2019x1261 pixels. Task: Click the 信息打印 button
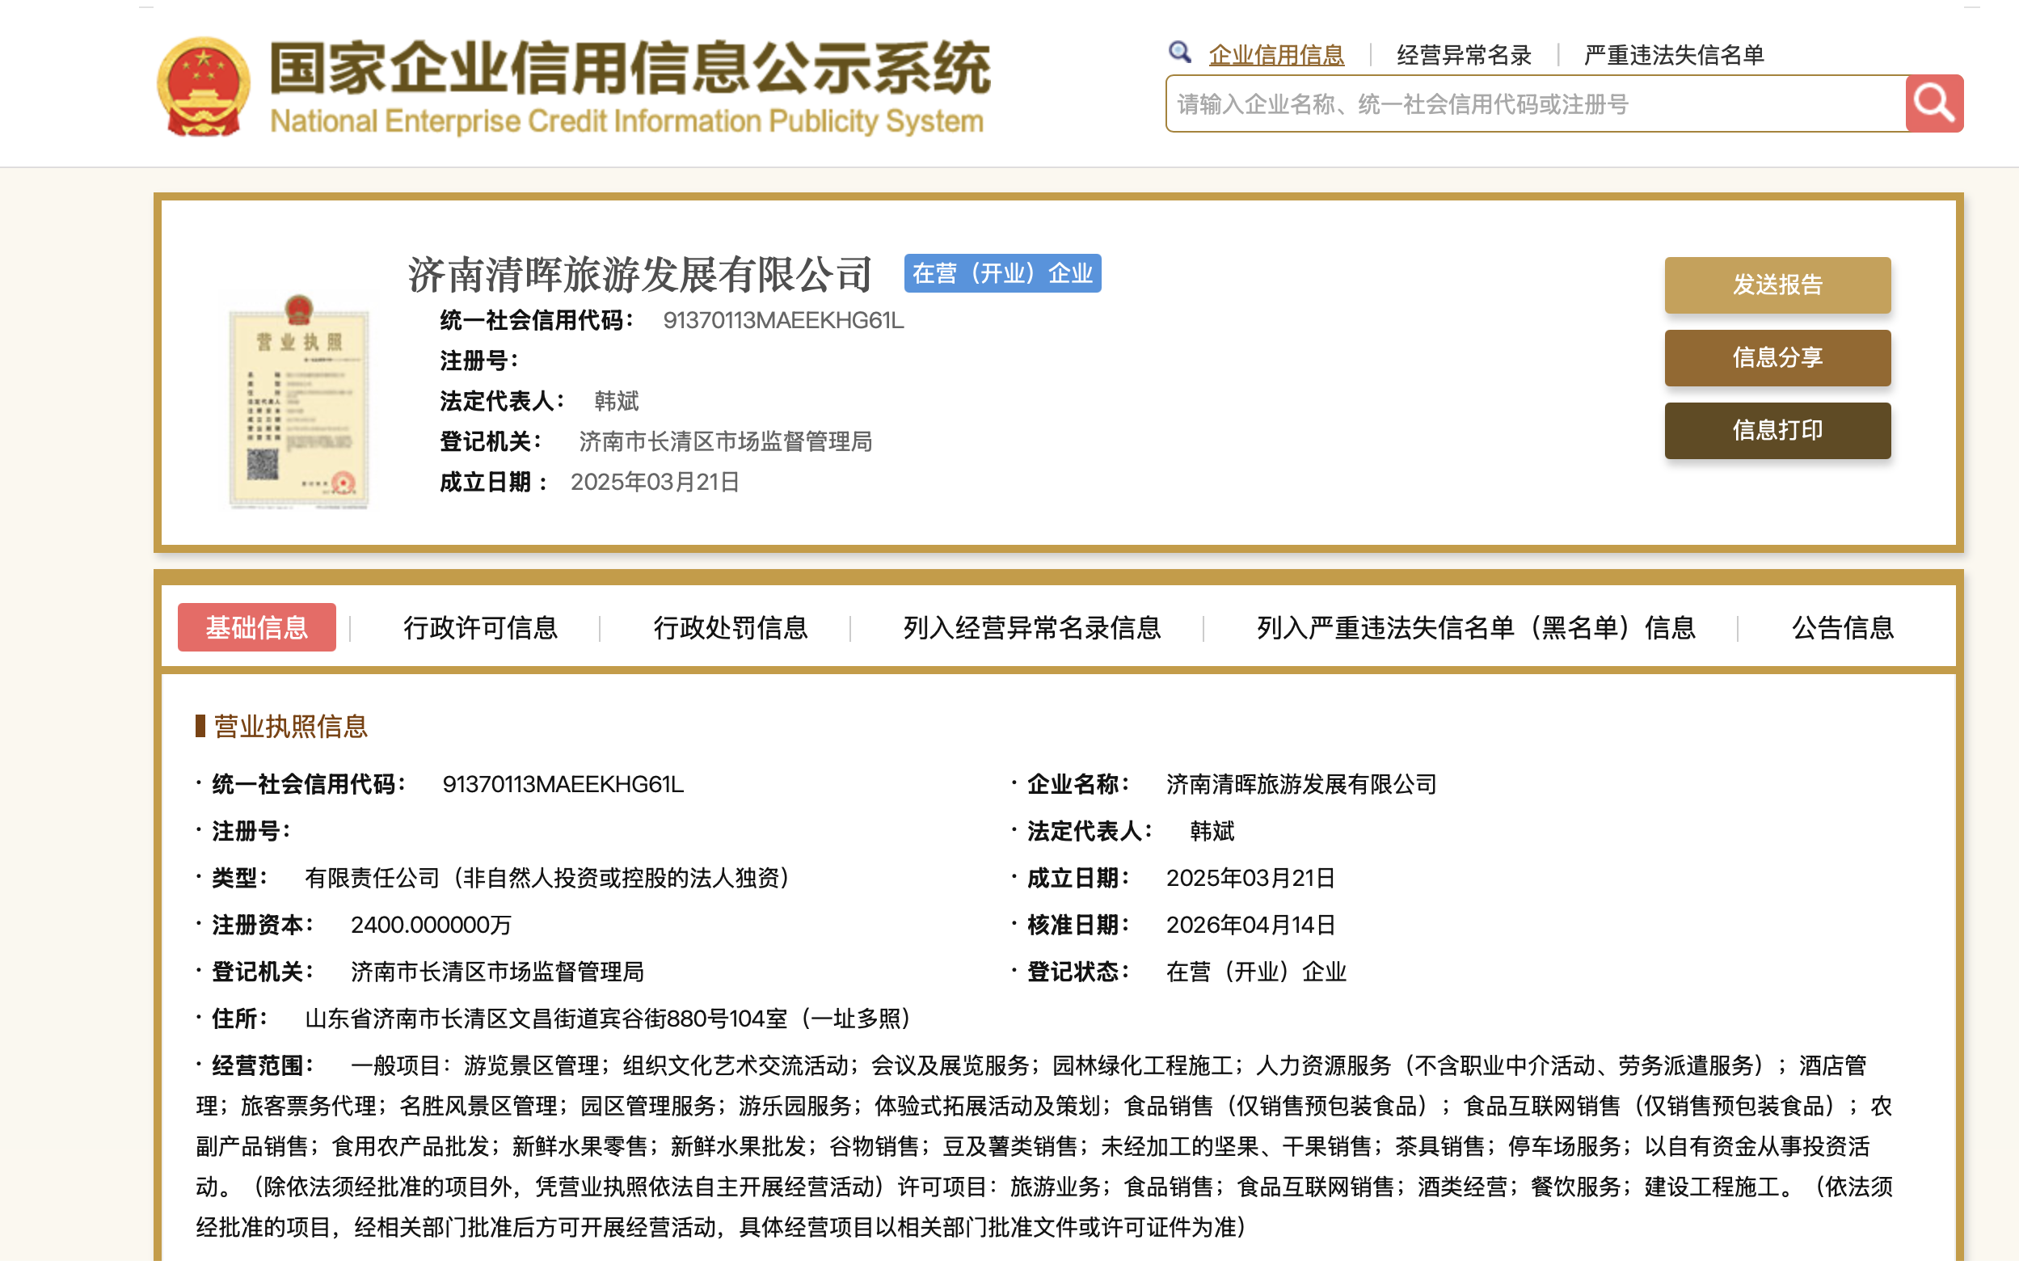click(1777, 430)
